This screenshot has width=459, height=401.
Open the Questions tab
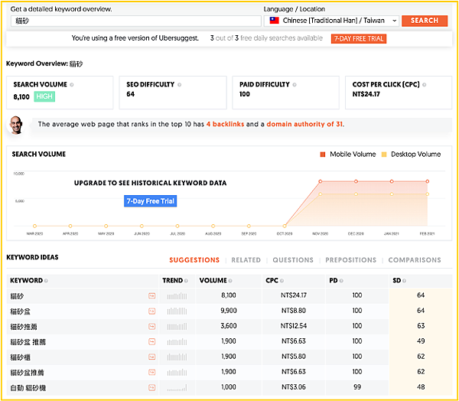pyautogui.click(x=293, y=260)
